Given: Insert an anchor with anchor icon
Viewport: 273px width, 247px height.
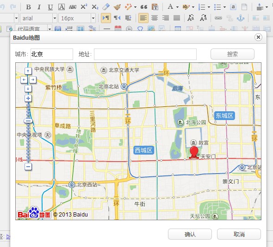Looking at the screenshot, I should pos(241,18).
